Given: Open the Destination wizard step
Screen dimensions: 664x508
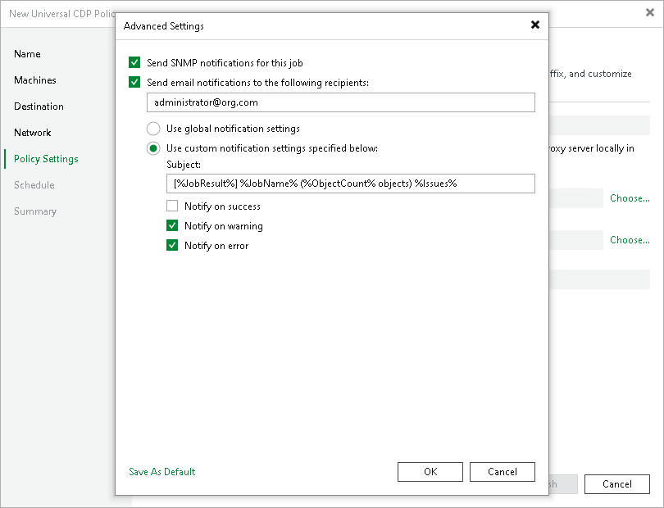Looking at the screenshot, I should [40, 106].
